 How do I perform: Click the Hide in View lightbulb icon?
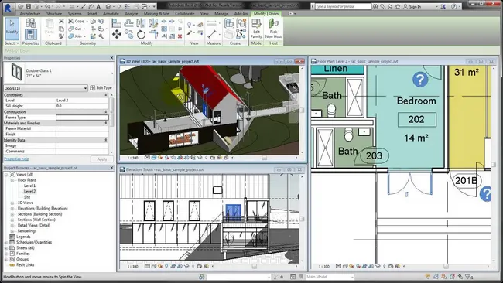(x=190, y=25)
